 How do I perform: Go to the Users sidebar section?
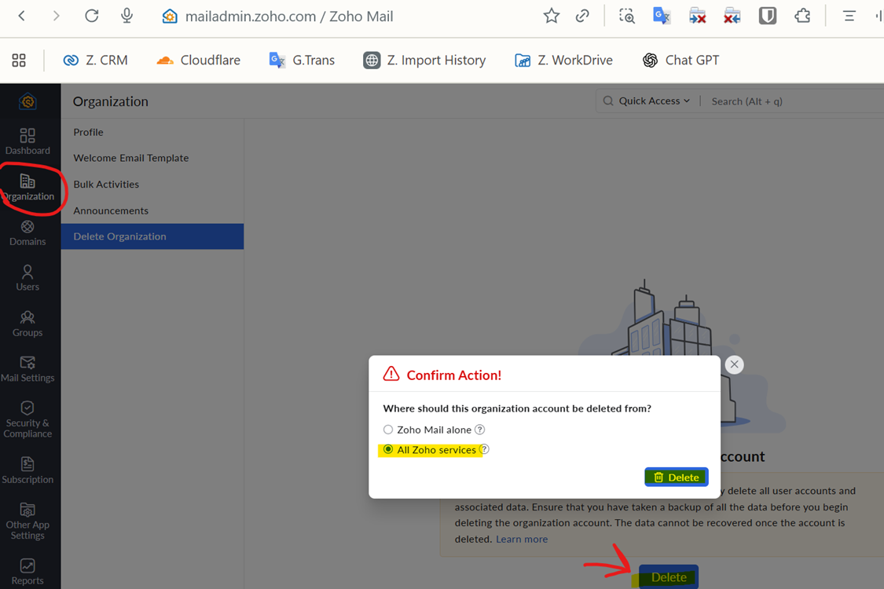point(28,278)
